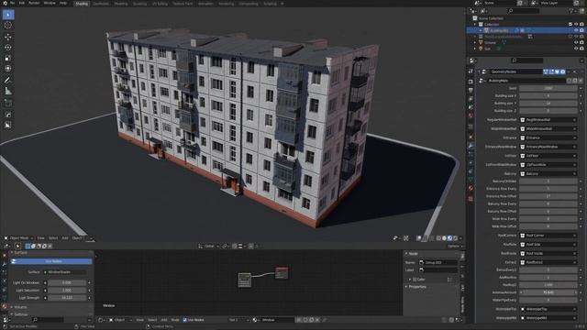Disable Sun object in renders

click(581, 49)
